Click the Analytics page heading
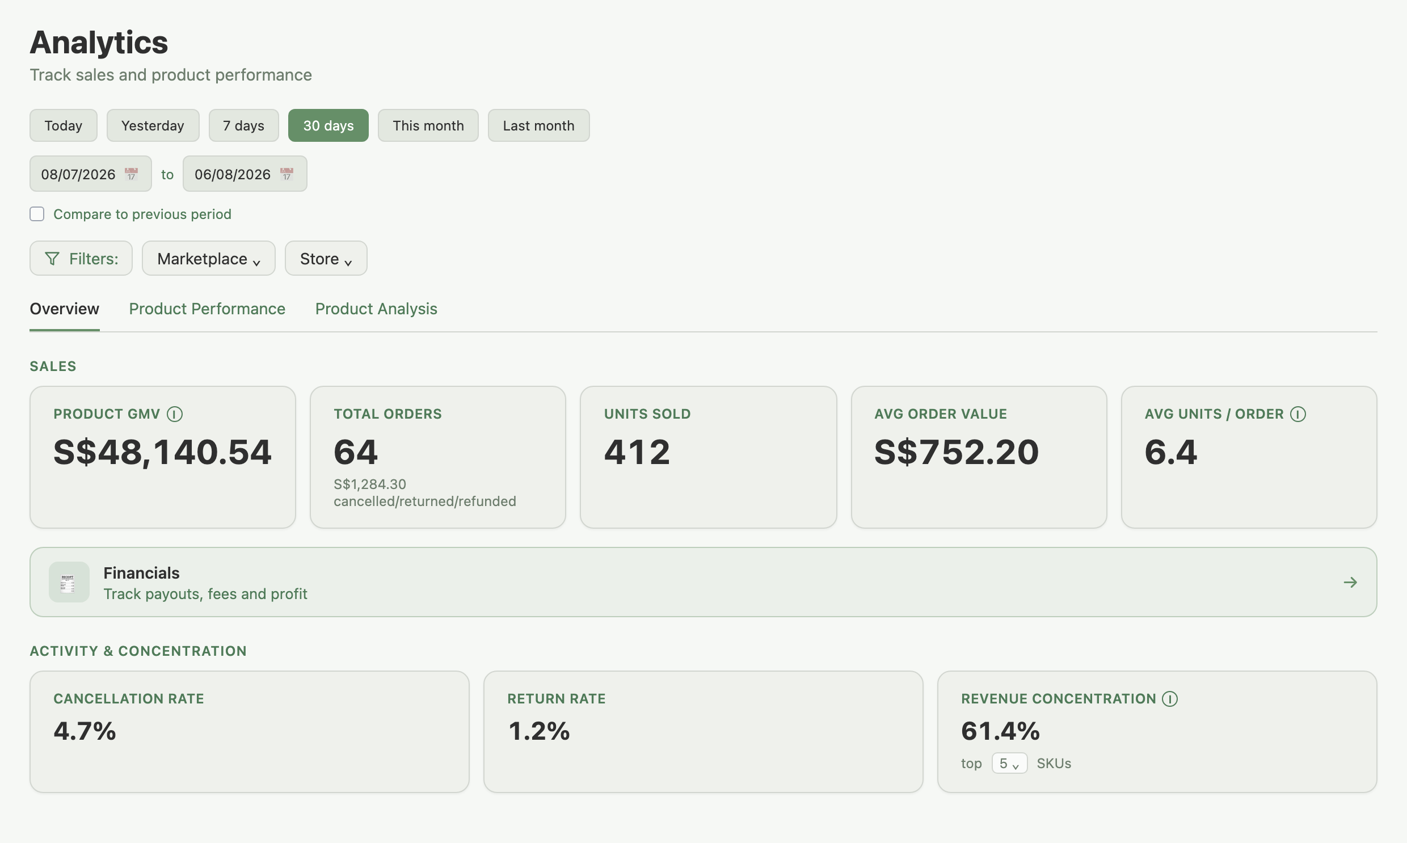 tap(99, 42)
